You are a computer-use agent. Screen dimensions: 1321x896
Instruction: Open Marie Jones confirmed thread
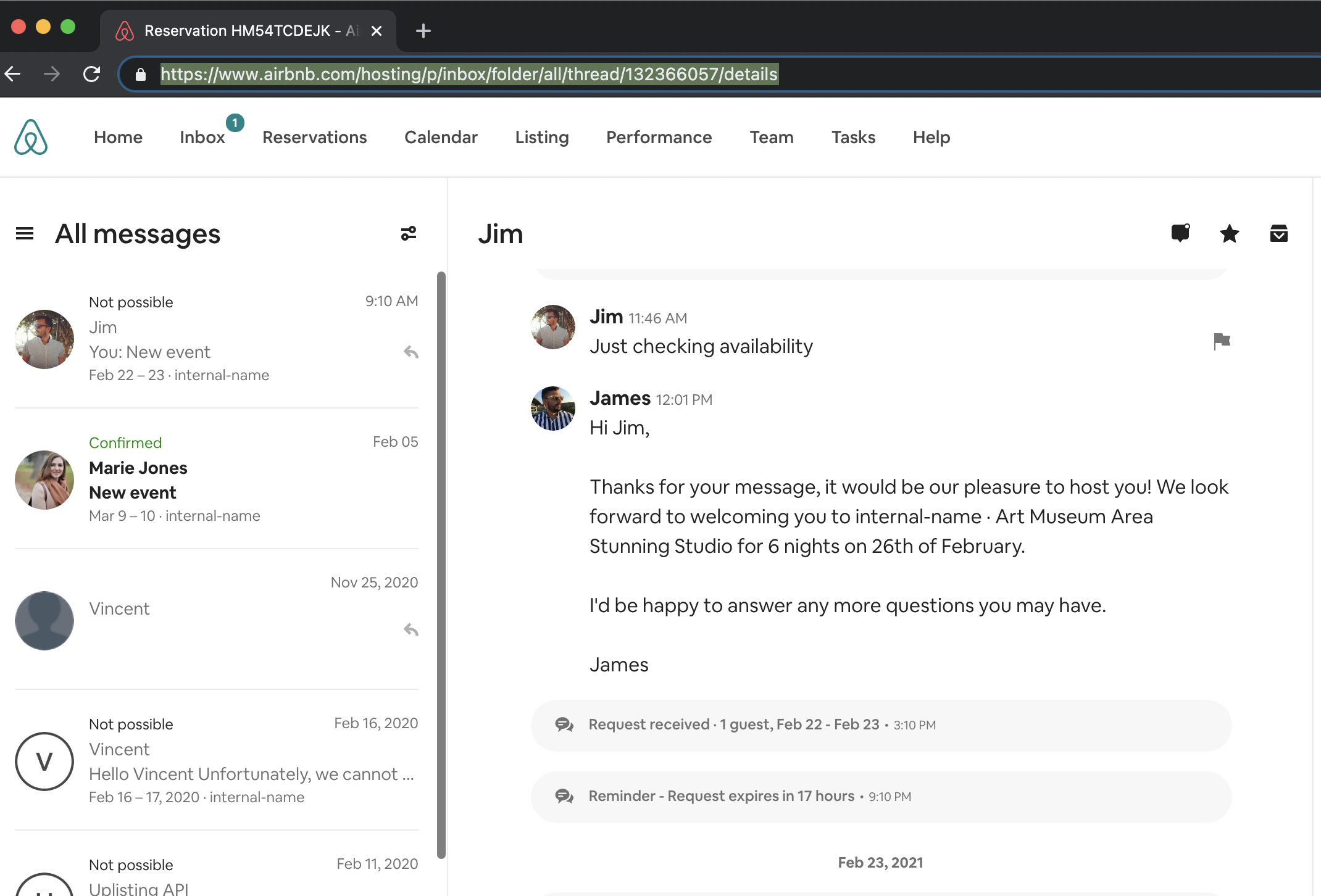216,479
